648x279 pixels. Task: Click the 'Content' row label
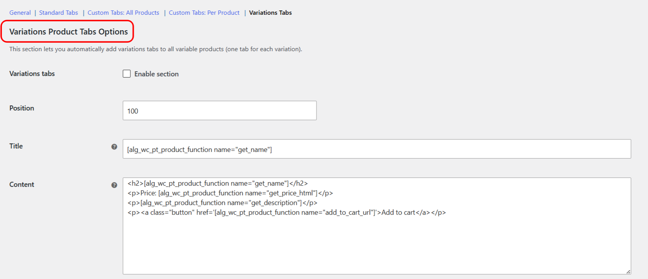[x=22, y=184]
